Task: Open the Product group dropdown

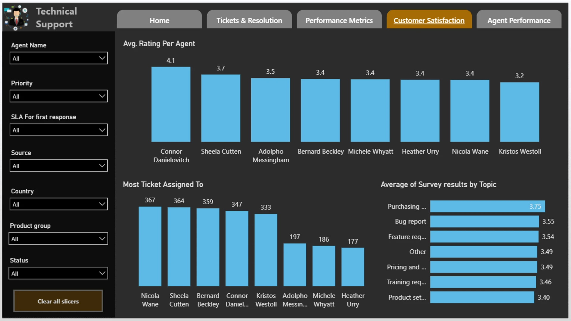Action: (58, 239)
